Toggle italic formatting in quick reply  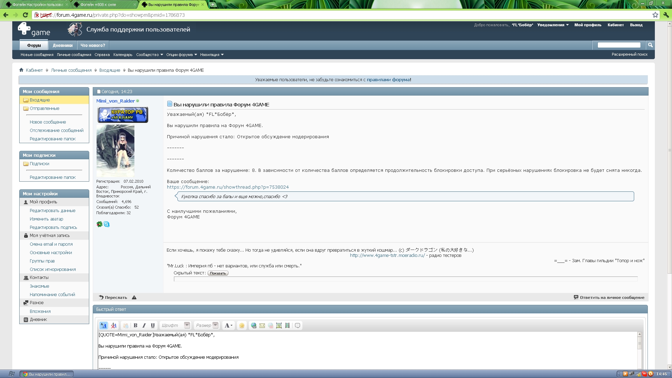(x=144, y=325)
